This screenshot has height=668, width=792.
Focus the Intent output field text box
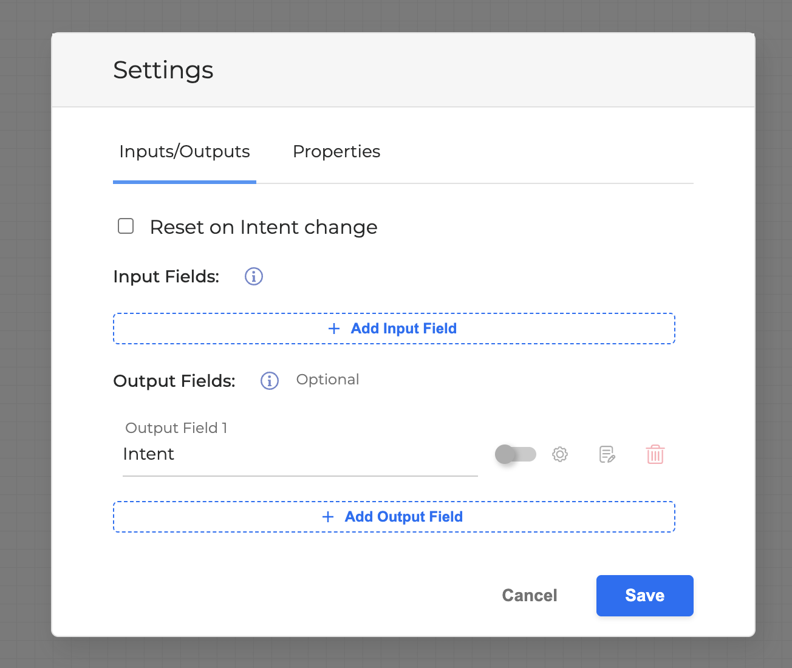click(x=299, y=454)
